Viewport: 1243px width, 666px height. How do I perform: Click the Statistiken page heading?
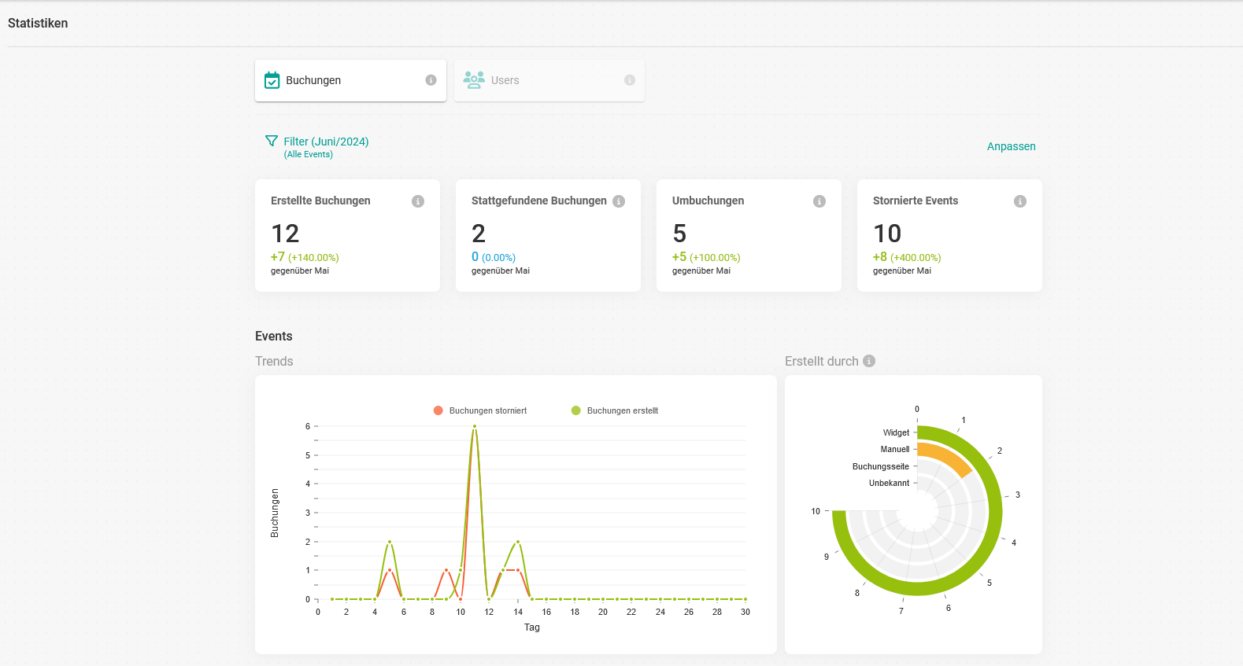coord(38,24)
